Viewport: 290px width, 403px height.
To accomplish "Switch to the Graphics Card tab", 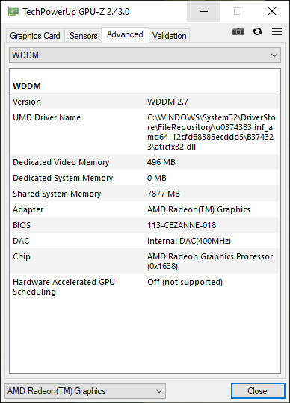I will click(x=35, y=36).
